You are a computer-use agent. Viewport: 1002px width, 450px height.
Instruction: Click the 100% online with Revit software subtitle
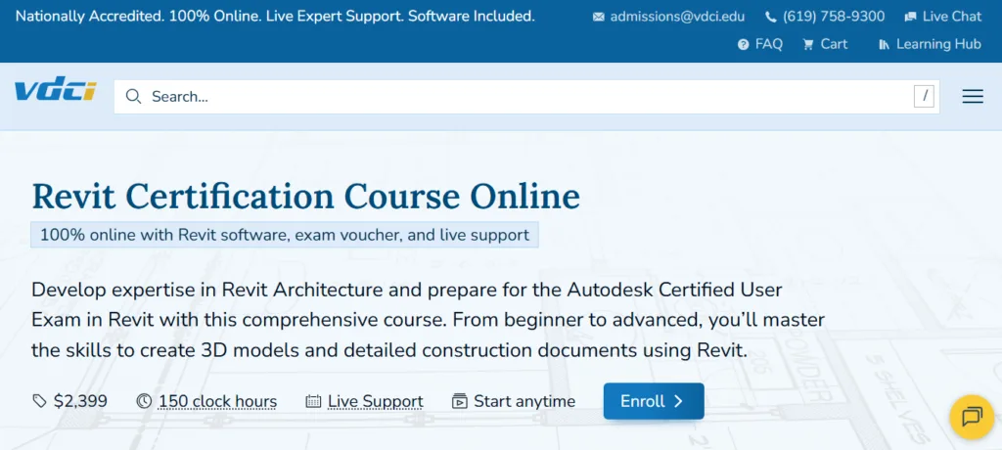285,235
